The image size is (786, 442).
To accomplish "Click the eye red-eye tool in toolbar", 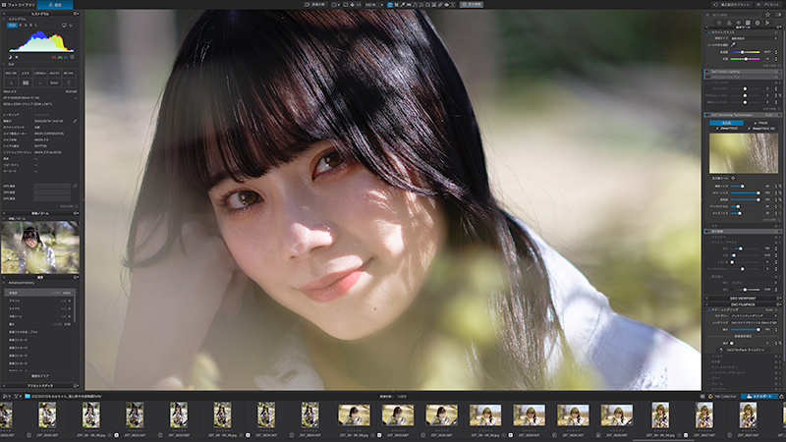I will pyautogui.click(x=446, y=5).
